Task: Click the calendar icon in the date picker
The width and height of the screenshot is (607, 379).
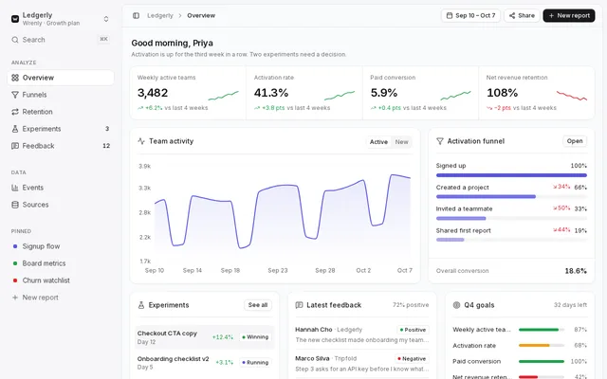Action: coord(450,15)
